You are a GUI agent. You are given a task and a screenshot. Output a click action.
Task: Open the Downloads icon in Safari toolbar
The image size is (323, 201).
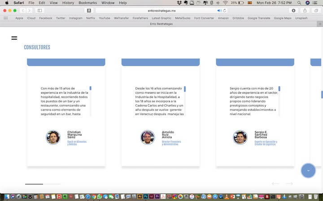point(293,10)
